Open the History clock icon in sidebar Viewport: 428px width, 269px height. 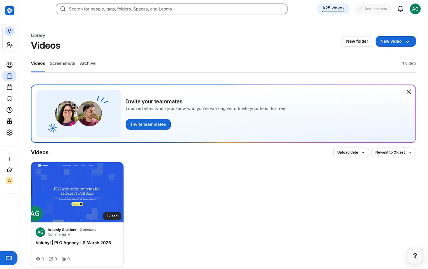[x=9, y=110]
